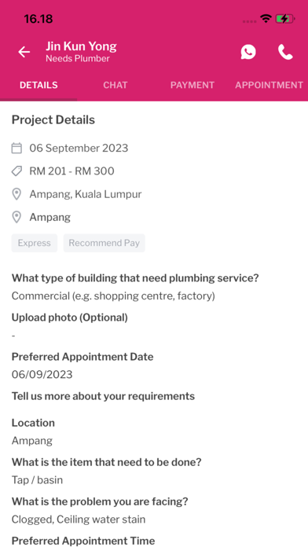This screenshot has height=547, width=308.
Task: Tap the RM 201 - RM 300 budget
Action: (71, 171)
